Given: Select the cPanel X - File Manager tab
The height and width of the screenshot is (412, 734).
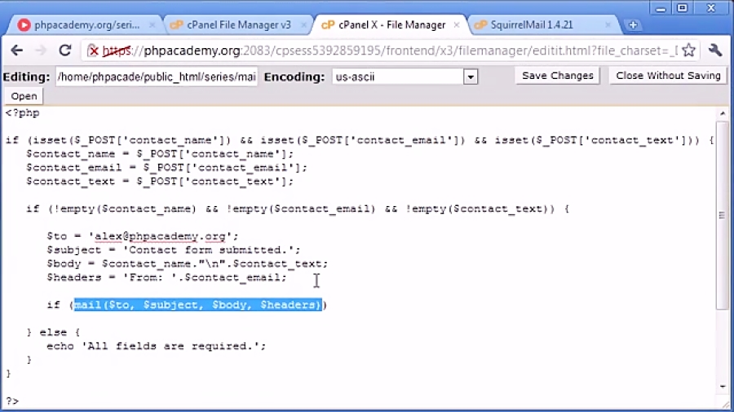Looking at the screenshot, I should [391, 24].
